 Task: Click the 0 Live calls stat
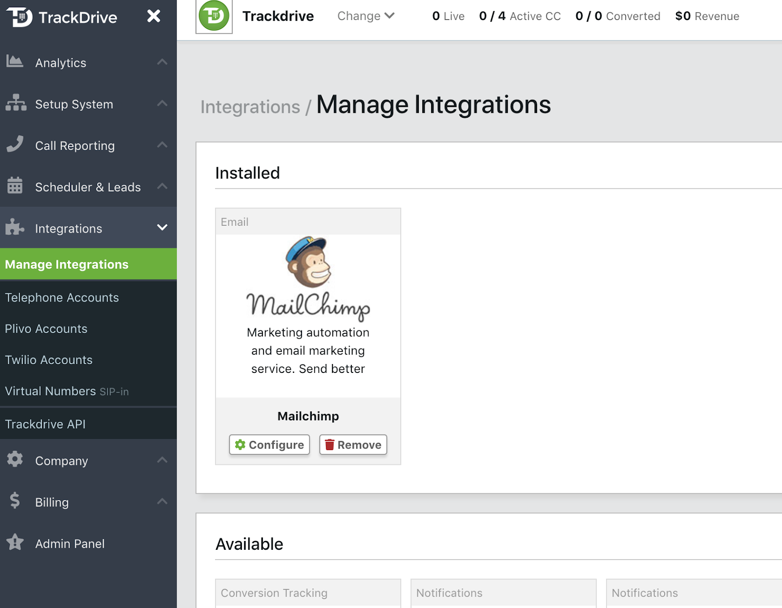[448, 16]
